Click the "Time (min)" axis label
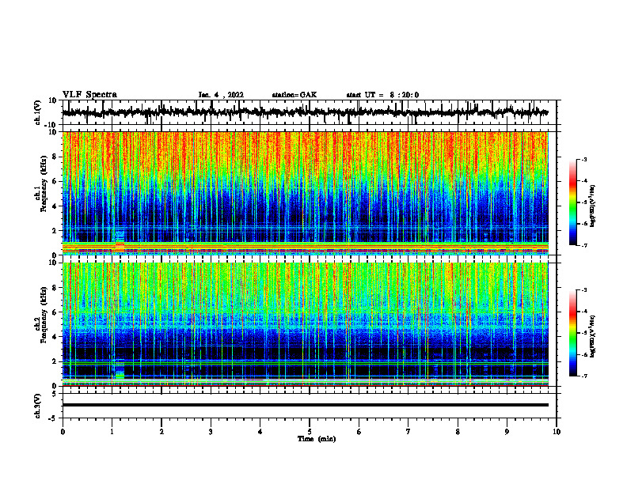Screen dimensions: 627x484 click(x=317, y=439)
